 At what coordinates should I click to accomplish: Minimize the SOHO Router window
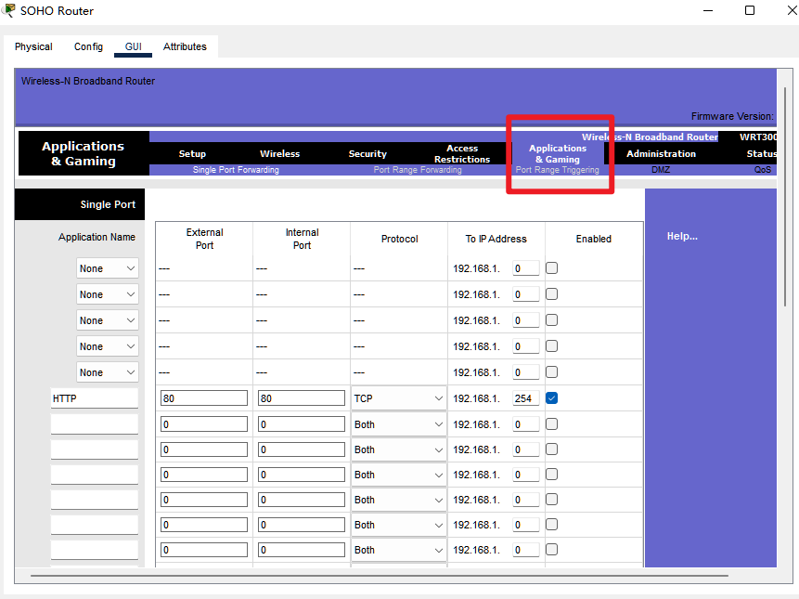(708, 10)
